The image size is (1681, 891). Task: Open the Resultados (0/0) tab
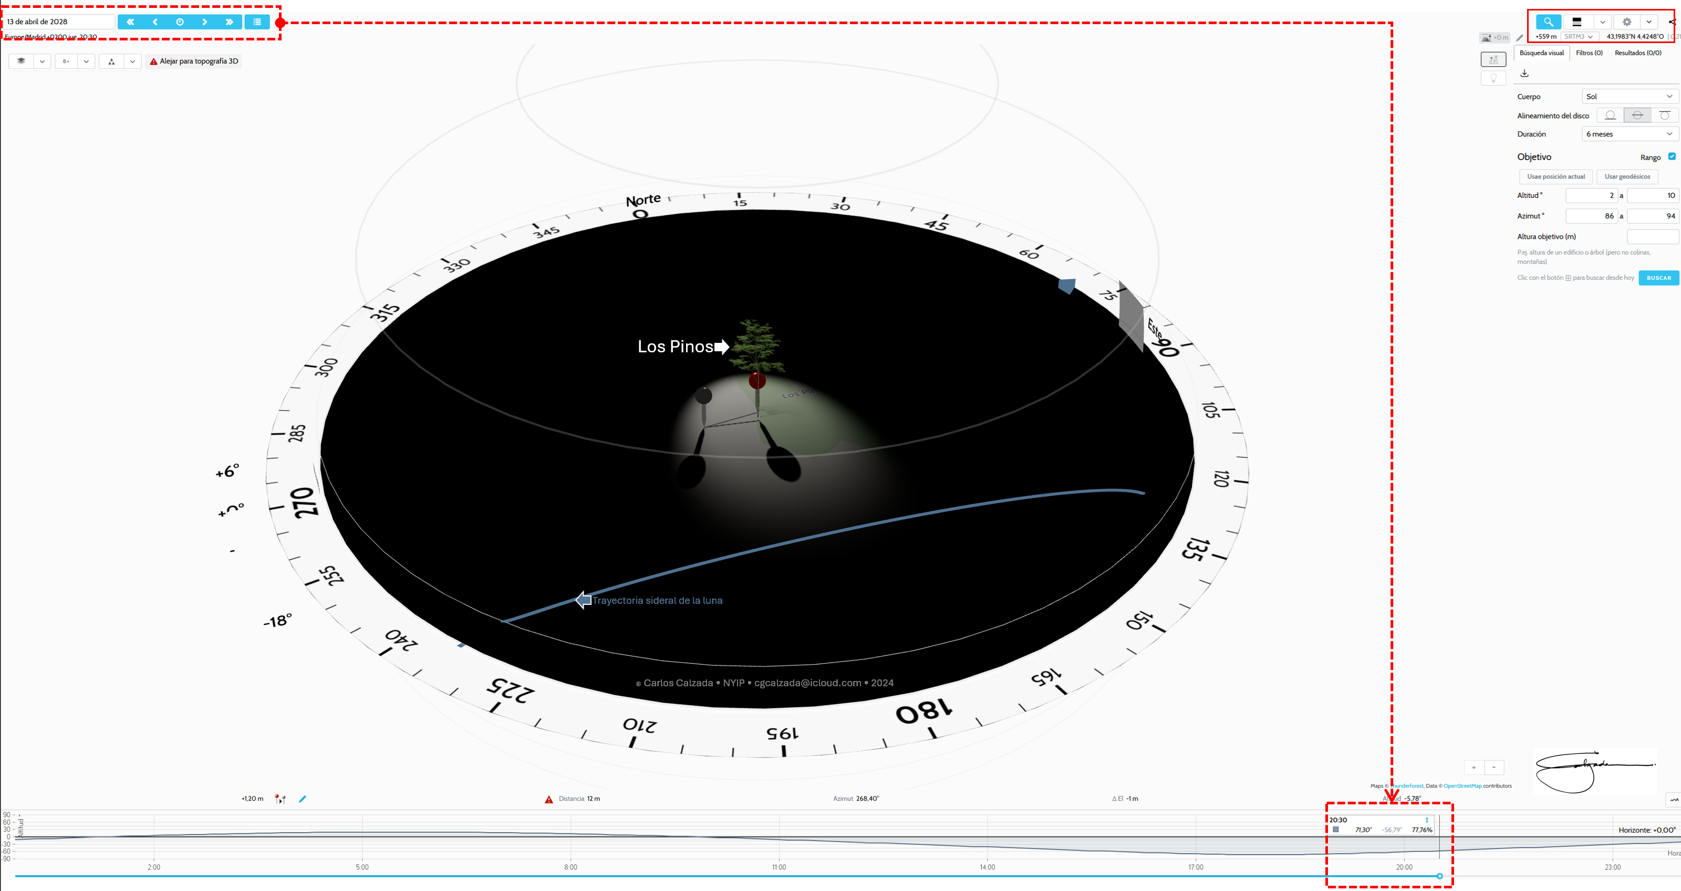(x=1638, y=53)
